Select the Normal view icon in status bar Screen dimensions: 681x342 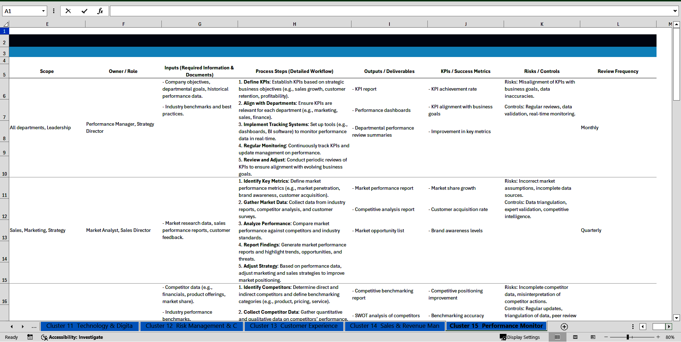[558, 337]
